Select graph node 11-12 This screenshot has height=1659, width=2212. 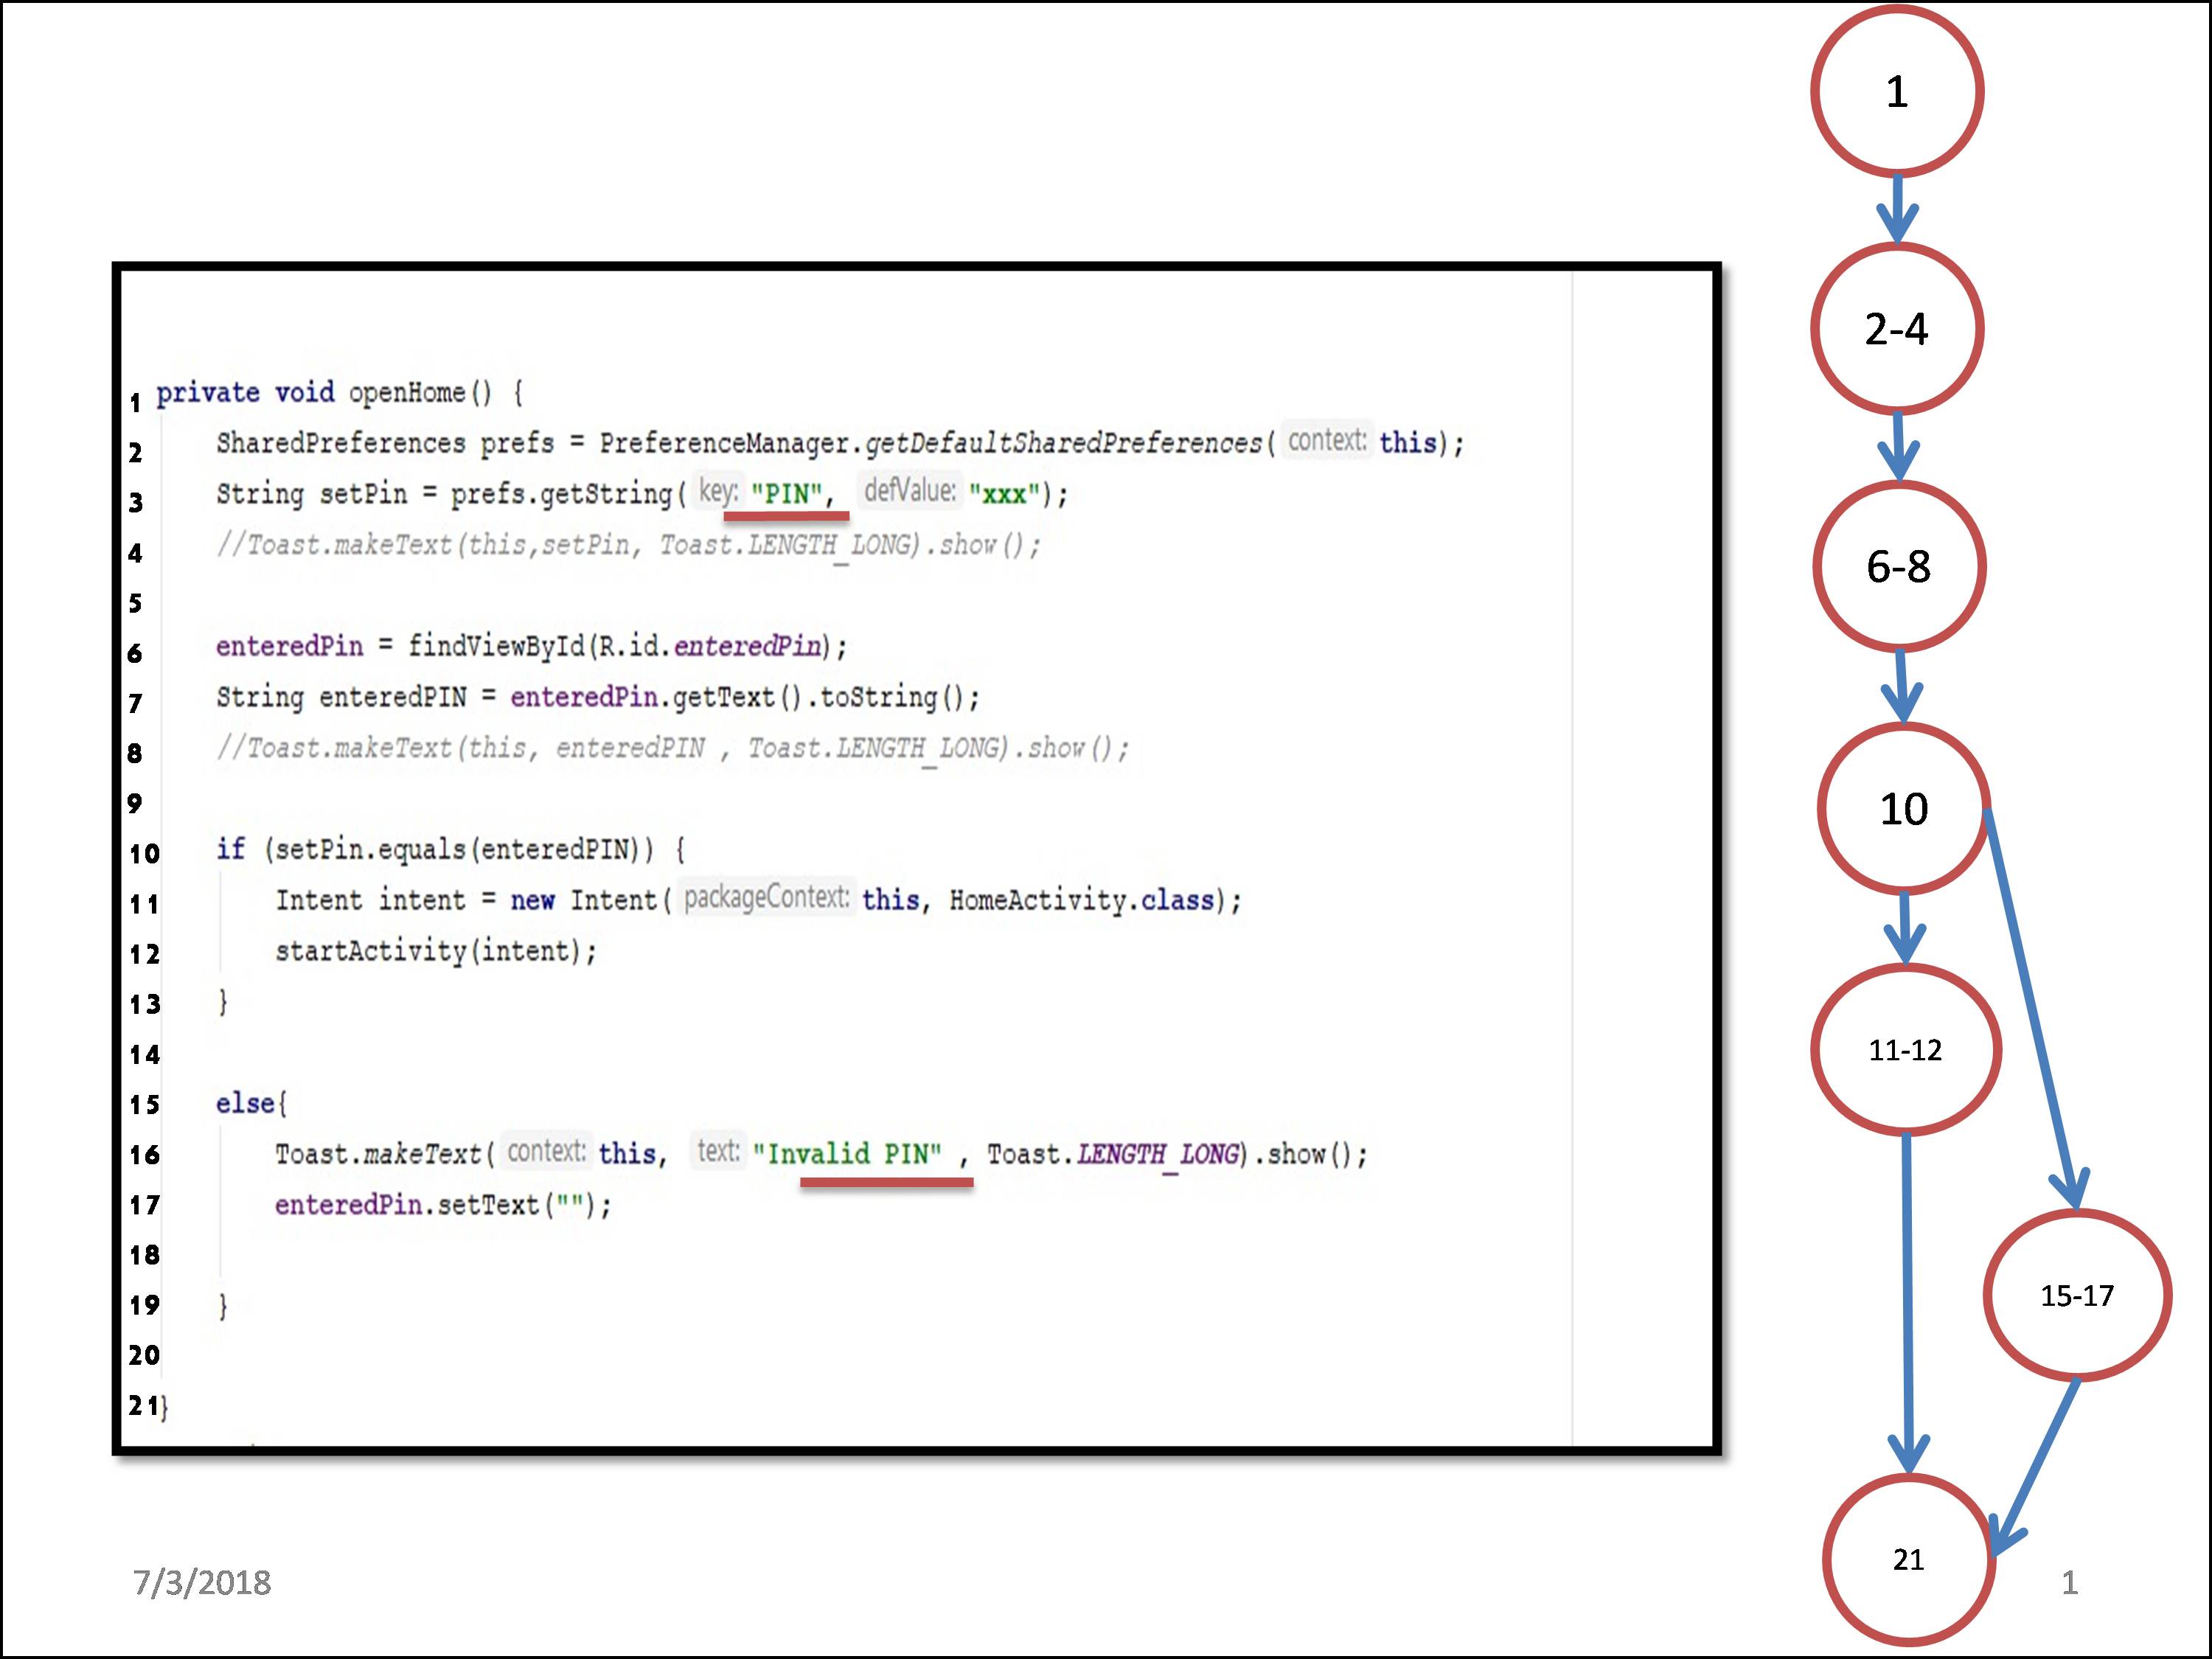(x=1905, y=1050)
